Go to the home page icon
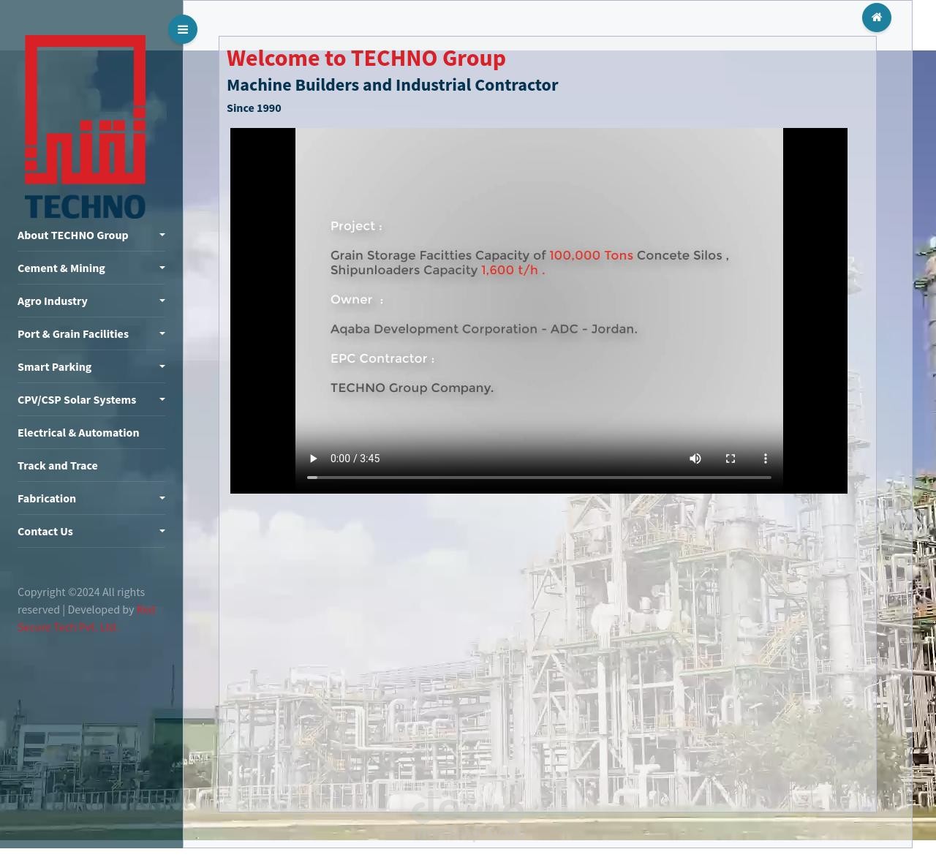Viewport: 936px width, 860px height. tap(877, 18)
